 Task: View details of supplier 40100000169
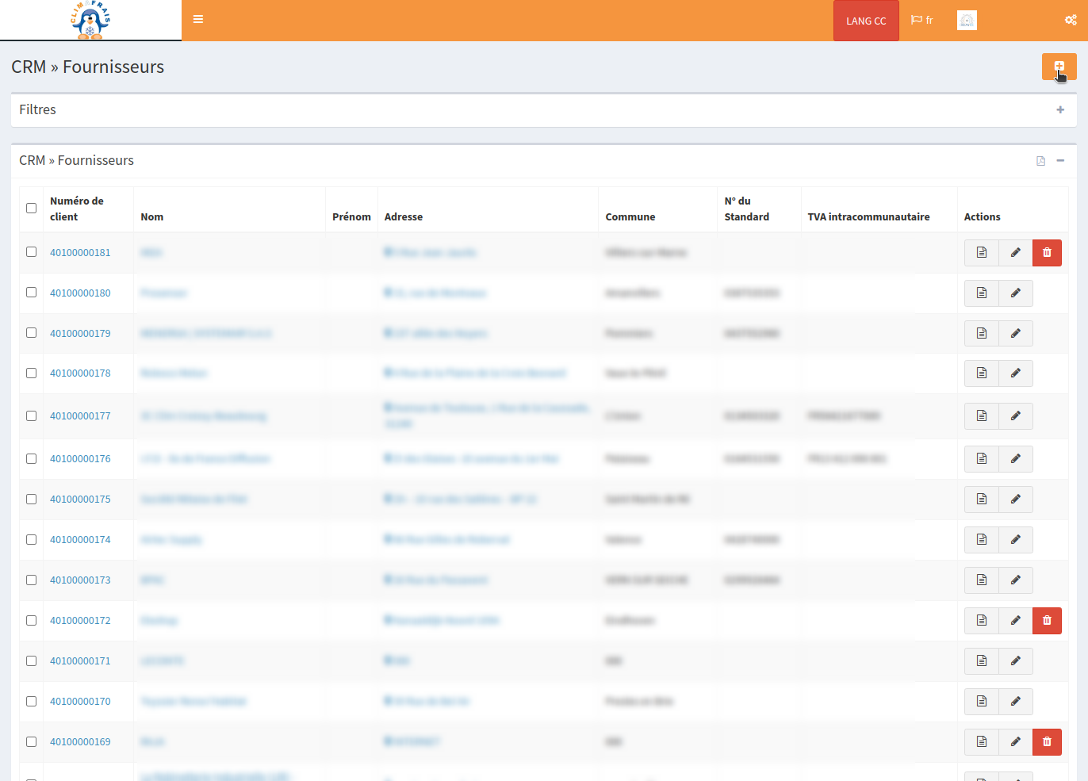point(981,742)
